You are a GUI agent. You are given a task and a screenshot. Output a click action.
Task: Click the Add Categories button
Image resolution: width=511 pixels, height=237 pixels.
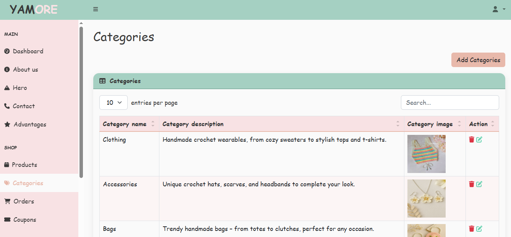click(x=478, y=60)
